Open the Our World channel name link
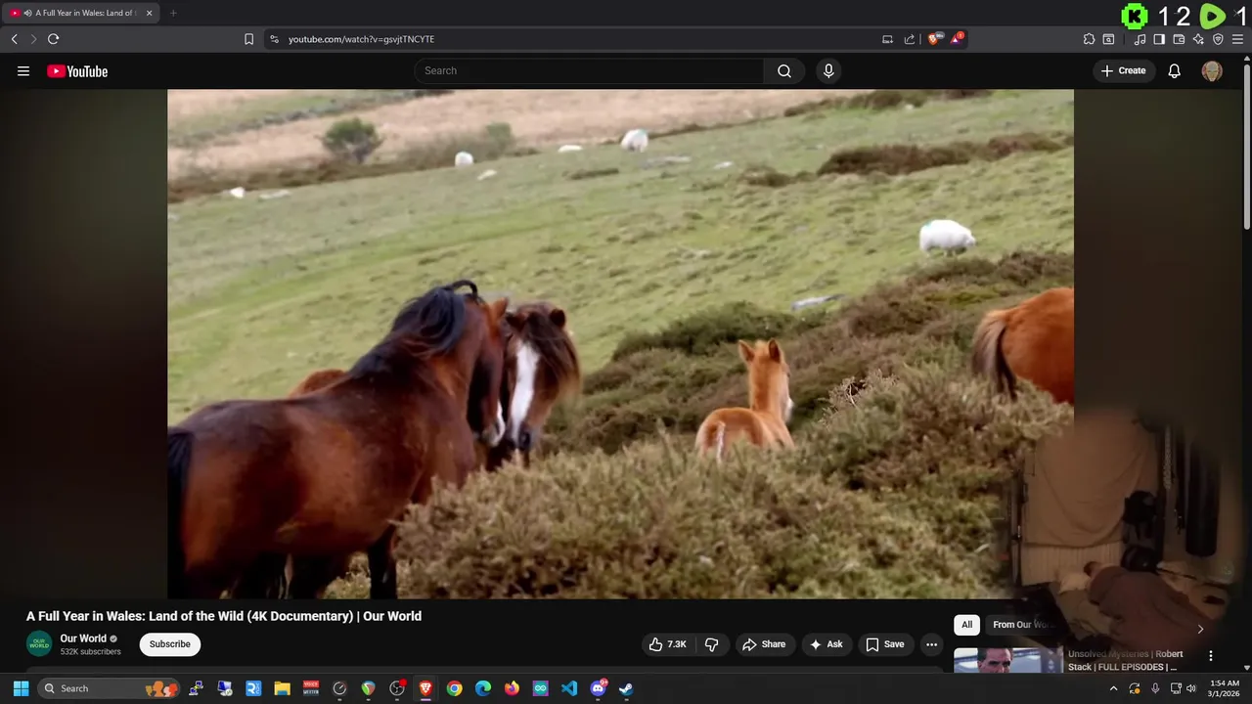Viewport: 1252px width, 704px height. pyautogui.click(x=83, y=638)
